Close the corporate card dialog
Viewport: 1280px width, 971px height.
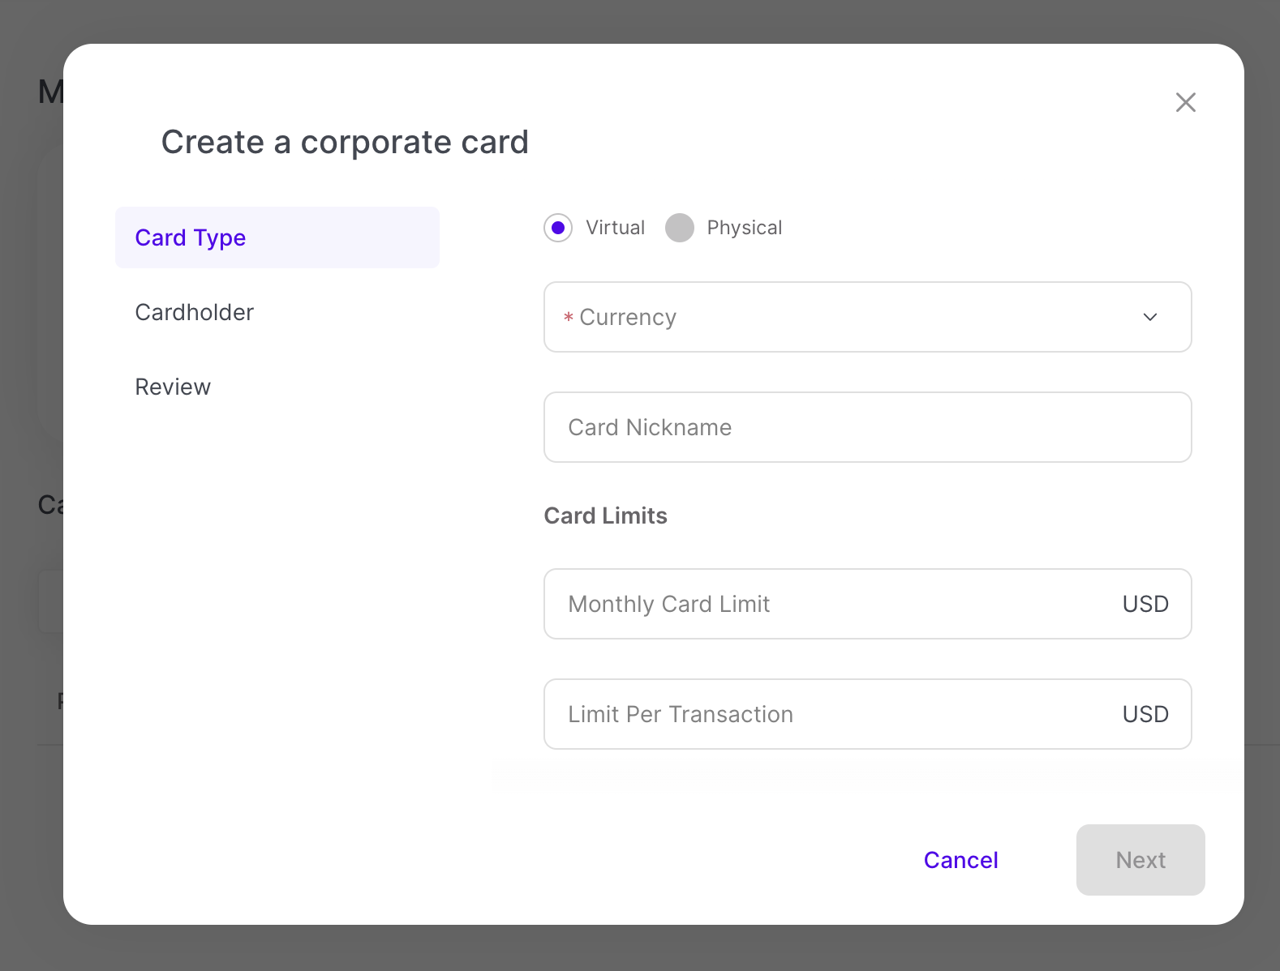pos(1185,102)
